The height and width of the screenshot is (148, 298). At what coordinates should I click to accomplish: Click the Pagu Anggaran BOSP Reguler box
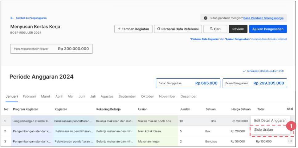pyautogui.click(x=51, y=49)
